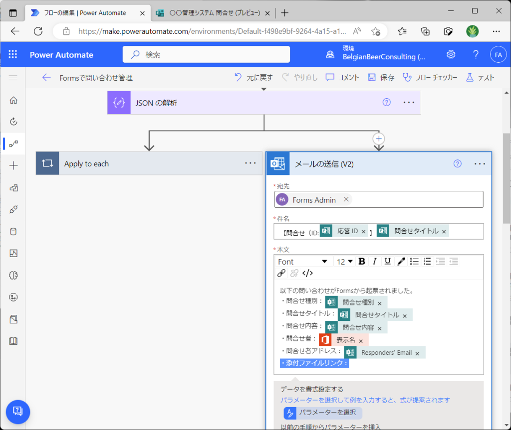This screenshot has width=511, height=430.
Task: Open Action items in left navigation
Action: [x=13, y=122]
